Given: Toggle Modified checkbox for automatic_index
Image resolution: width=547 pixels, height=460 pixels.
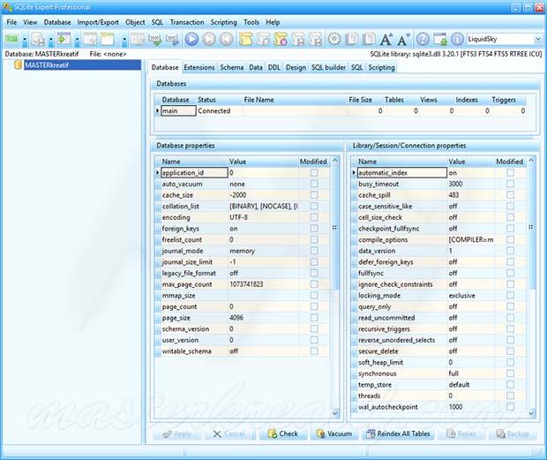Looking at the screenshot, I should [510, 173].
